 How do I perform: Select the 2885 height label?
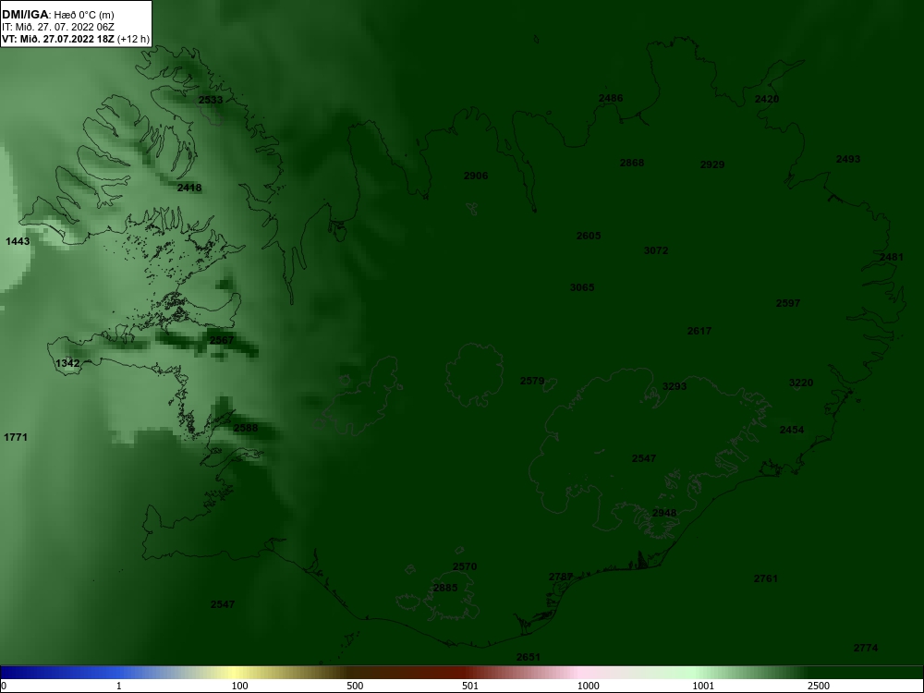tap(445, 588)
